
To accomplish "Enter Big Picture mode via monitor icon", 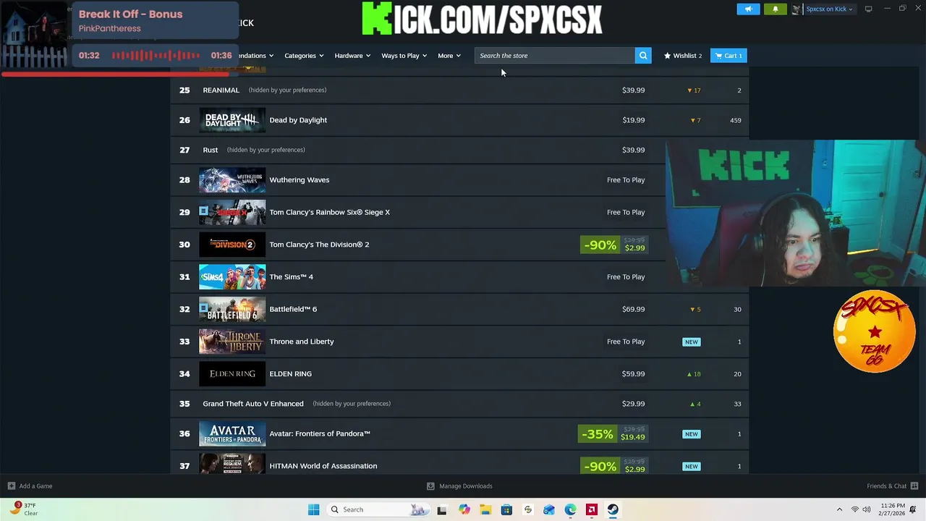I will pyautogui.click(x=868, y=9).
